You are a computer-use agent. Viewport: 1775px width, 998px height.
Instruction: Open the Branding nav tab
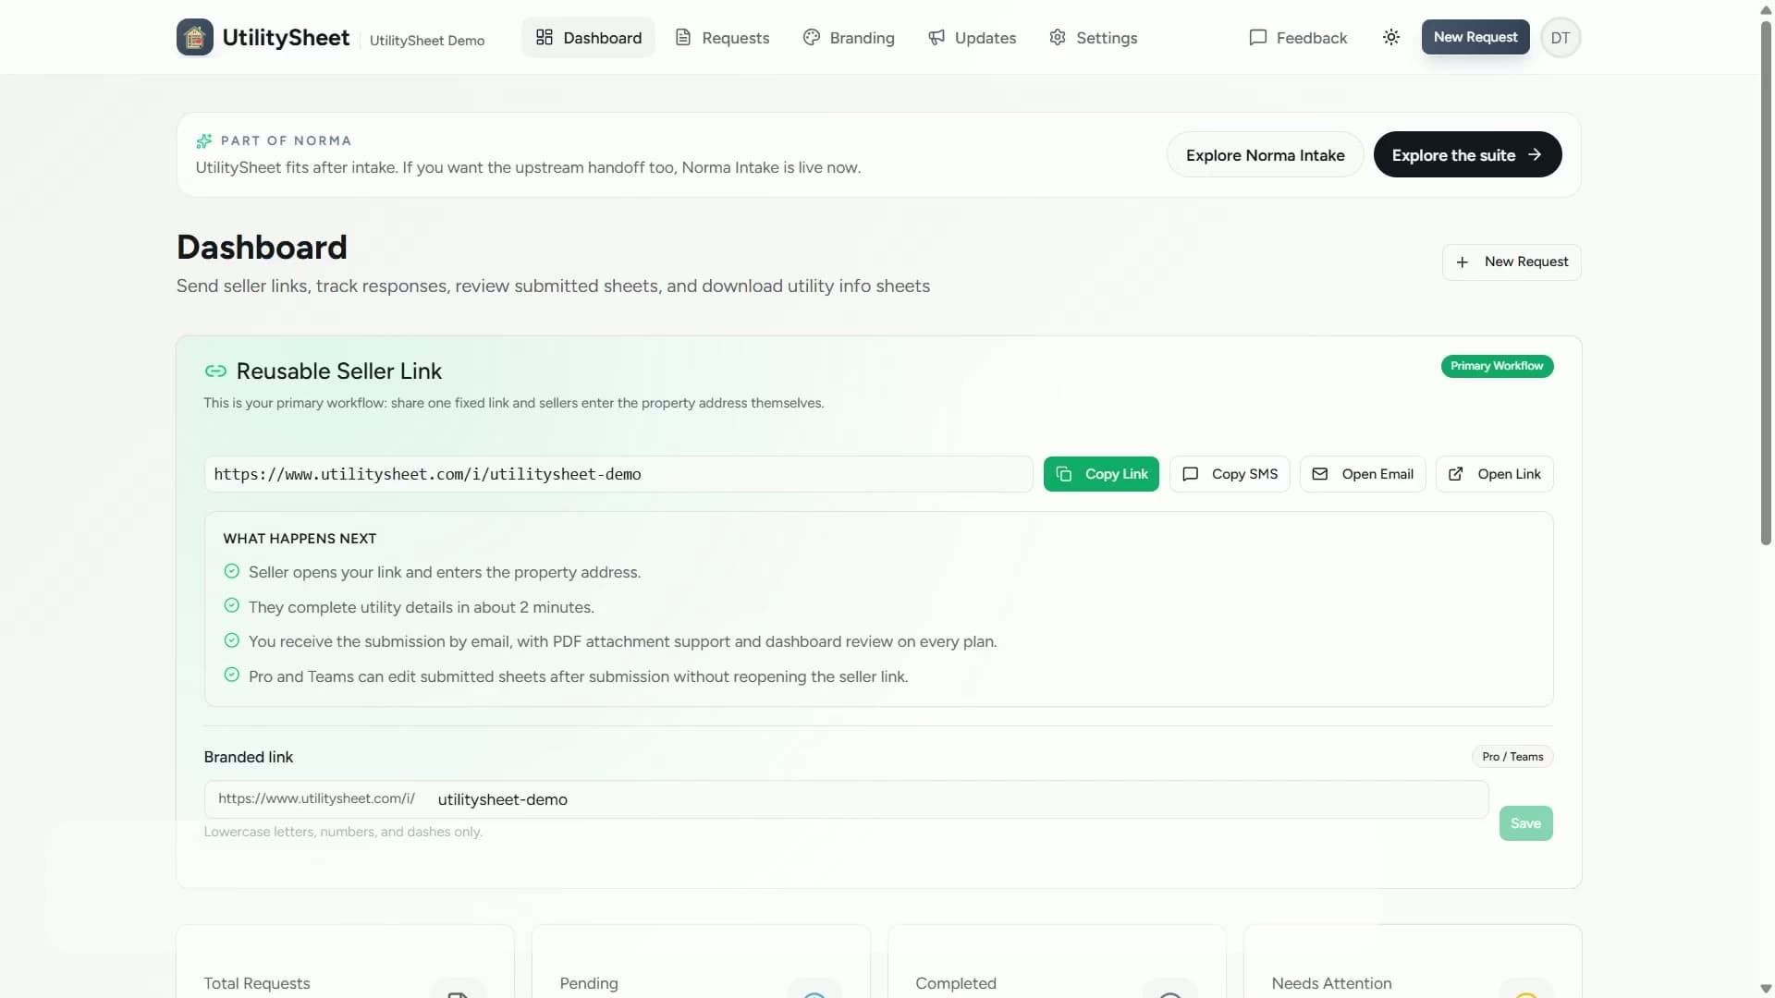[849, 37]
